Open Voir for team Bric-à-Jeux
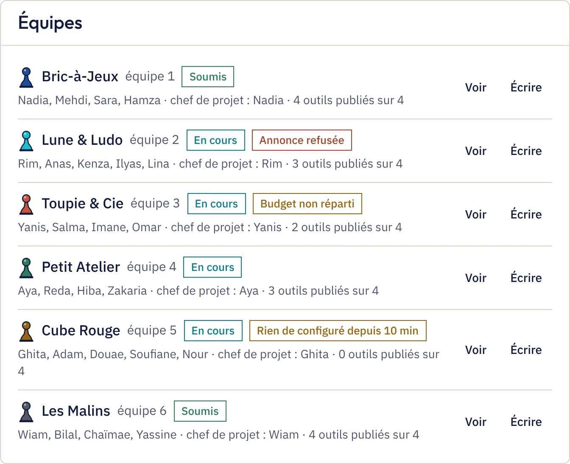 475,88
